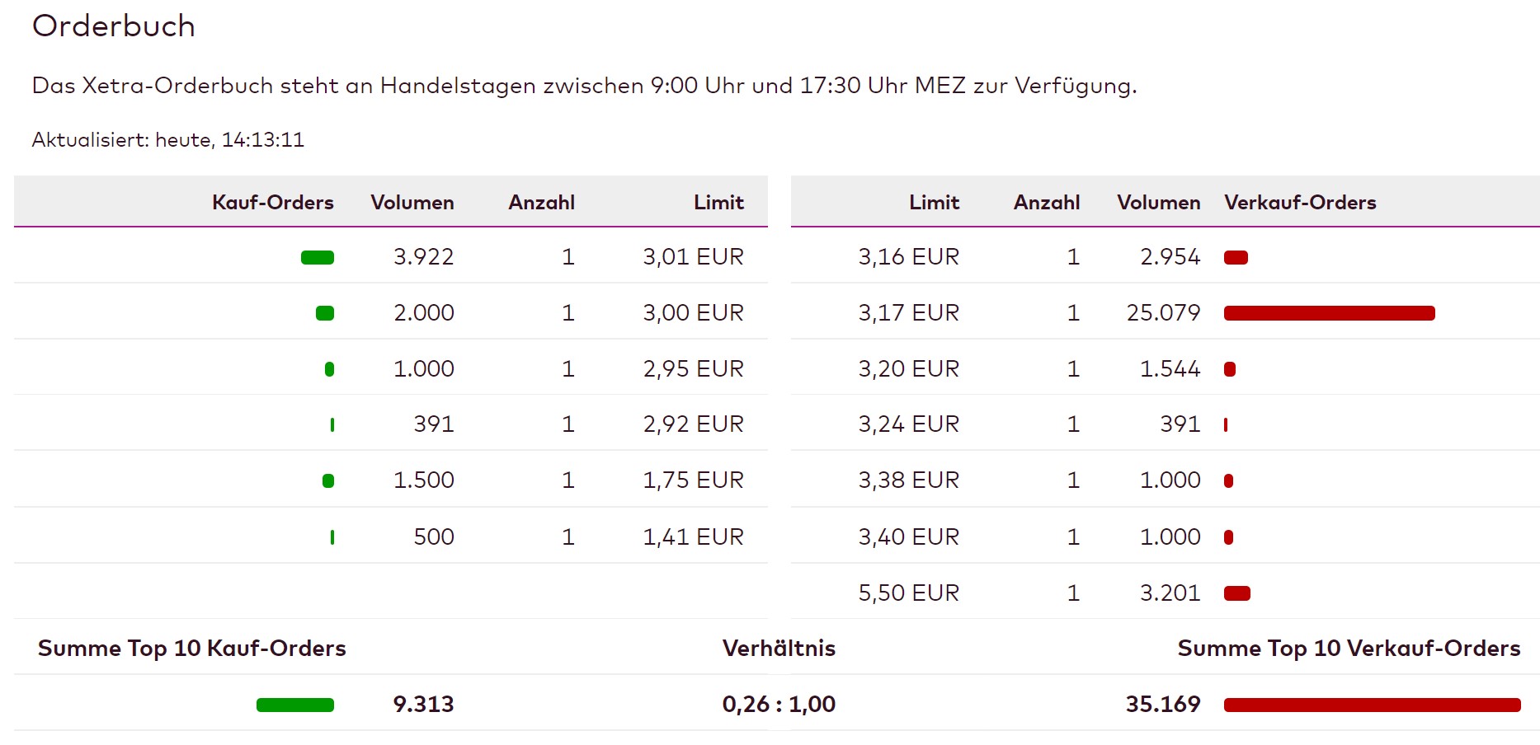Click the ratio value 0,26 : 1,00
The image size is (1540, 745).
point(779,705)
